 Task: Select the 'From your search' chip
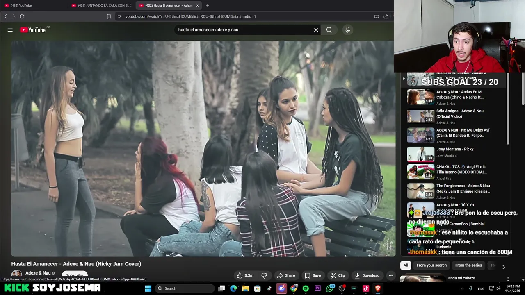tap(431, 265)
